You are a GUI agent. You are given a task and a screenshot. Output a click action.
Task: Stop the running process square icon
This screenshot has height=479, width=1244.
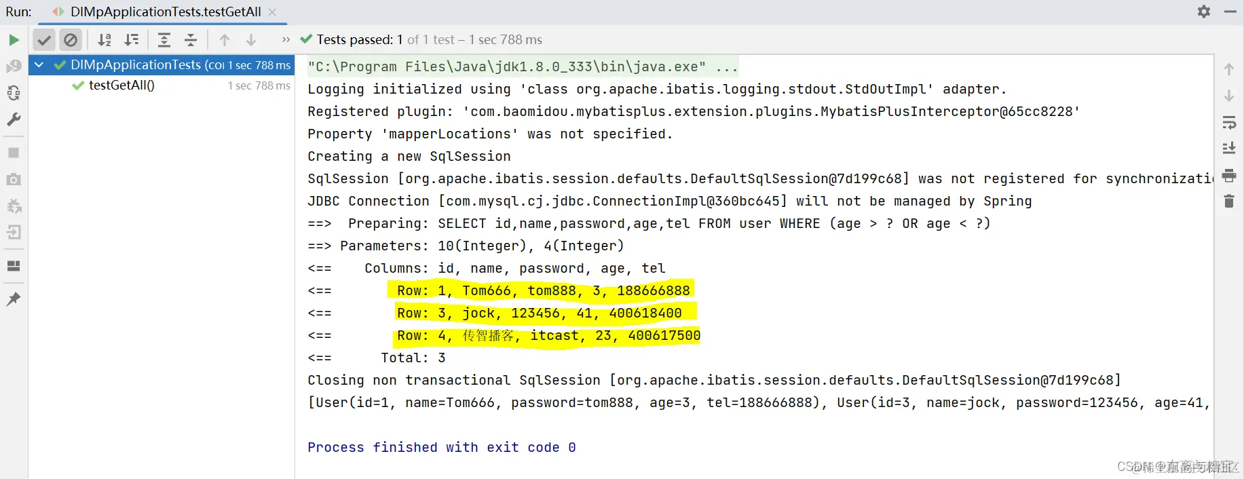click(x=14, y=153)
